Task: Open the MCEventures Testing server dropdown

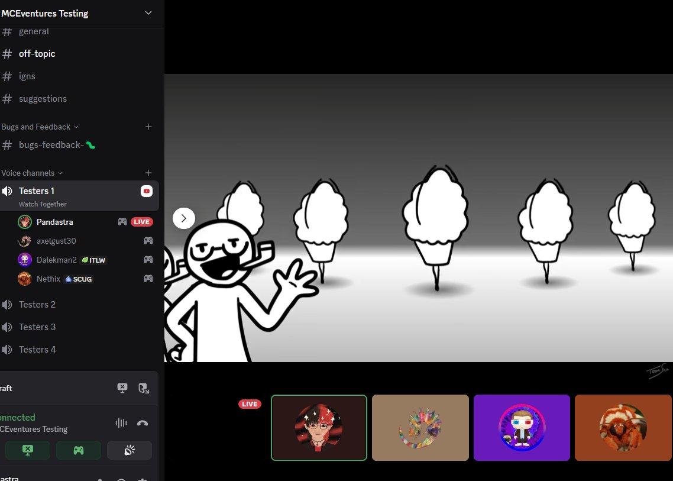Action: click(148, 14)
